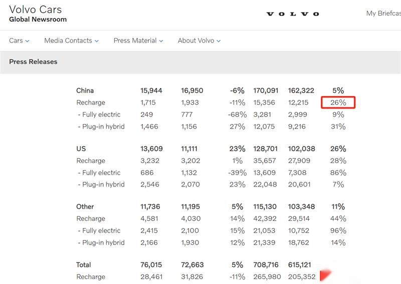Select the US value 128,701

tap(266, 149)
